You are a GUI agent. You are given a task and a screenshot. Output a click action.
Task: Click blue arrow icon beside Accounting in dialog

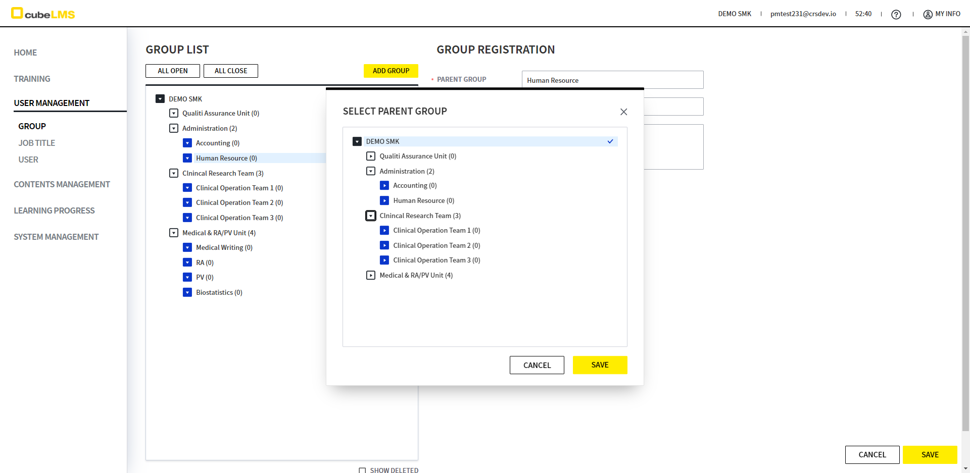[384, 186]
